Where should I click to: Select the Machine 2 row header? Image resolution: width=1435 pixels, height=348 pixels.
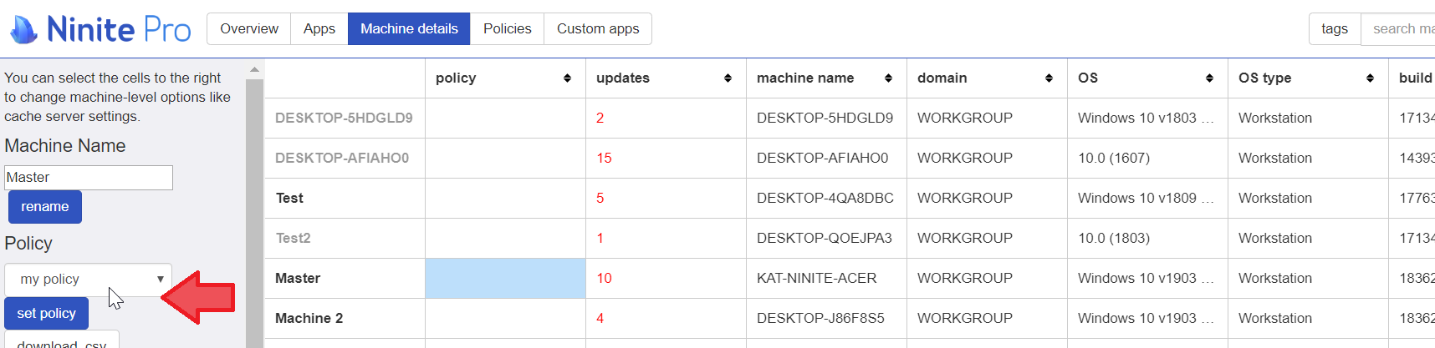pos(345,318)
